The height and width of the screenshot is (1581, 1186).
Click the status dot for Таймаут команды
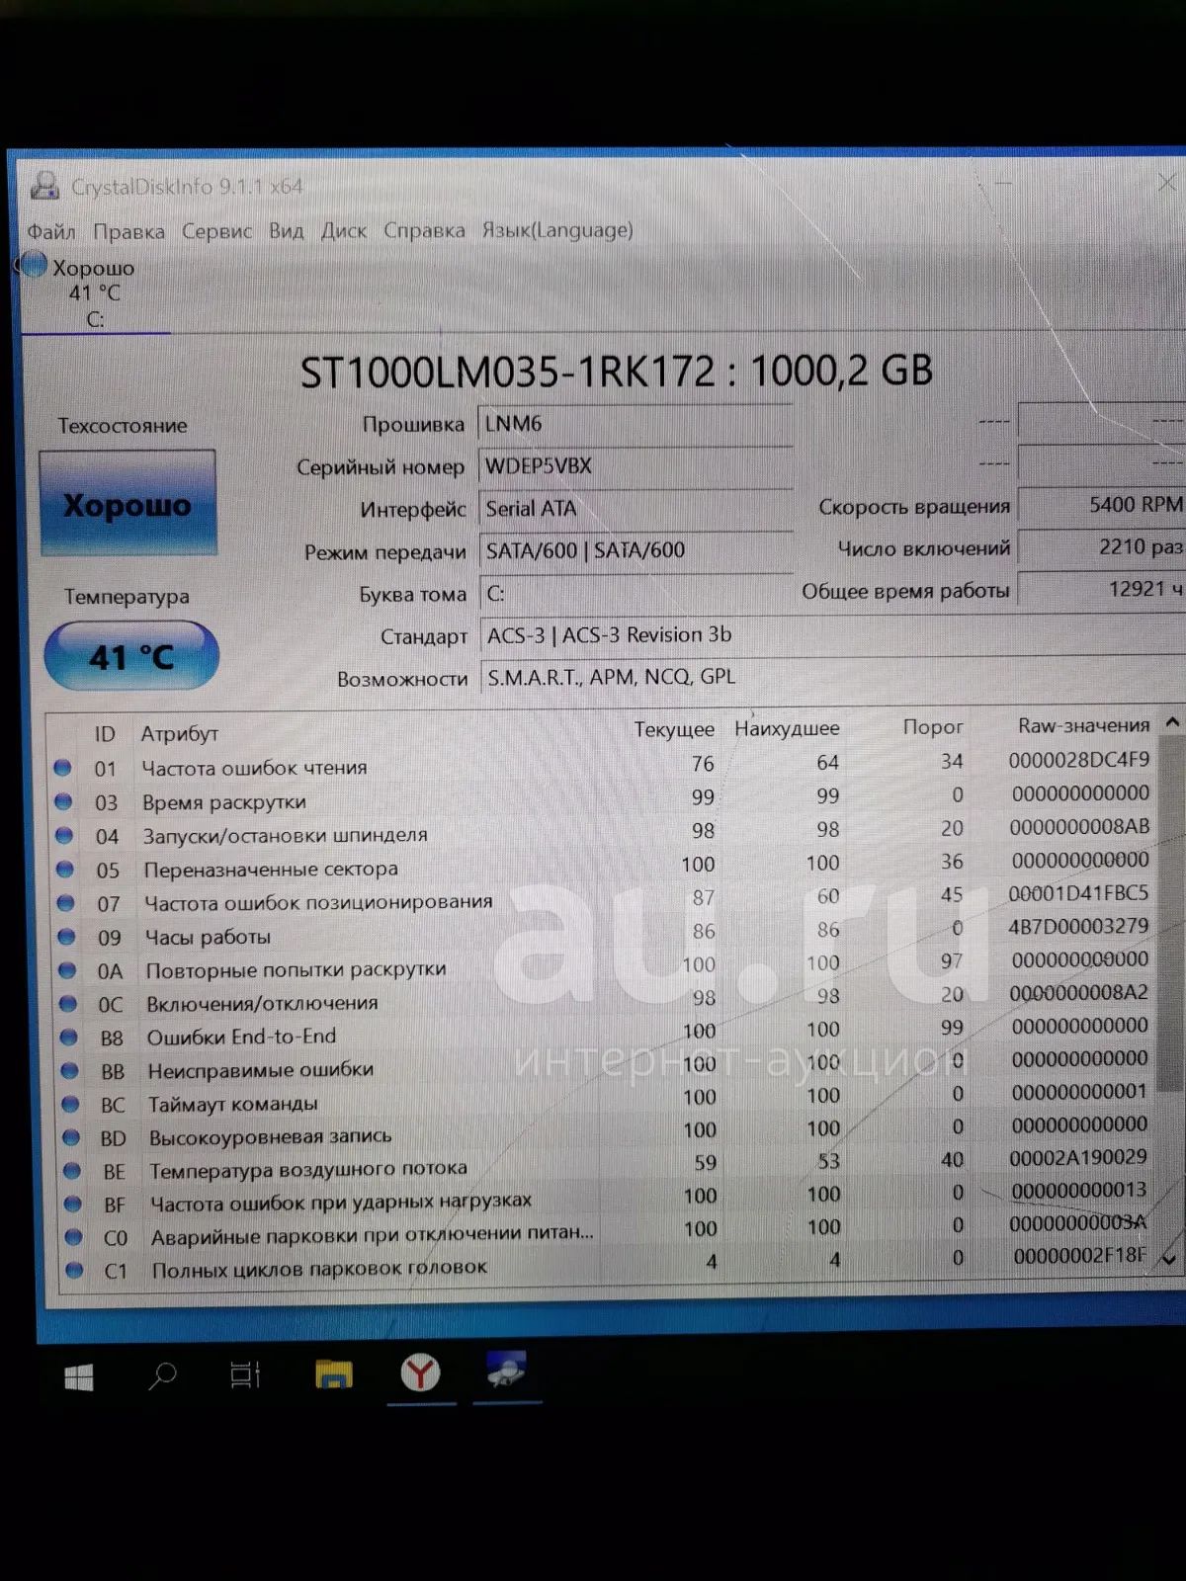point(70,1105)
